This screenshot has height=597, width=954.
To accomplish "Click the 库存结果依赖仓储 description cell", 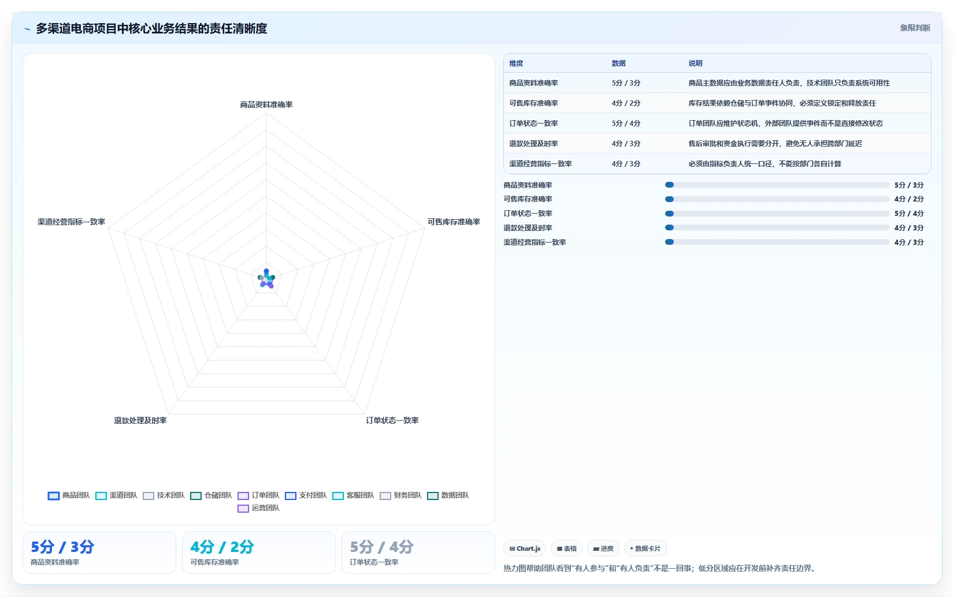I will [782, 103].
